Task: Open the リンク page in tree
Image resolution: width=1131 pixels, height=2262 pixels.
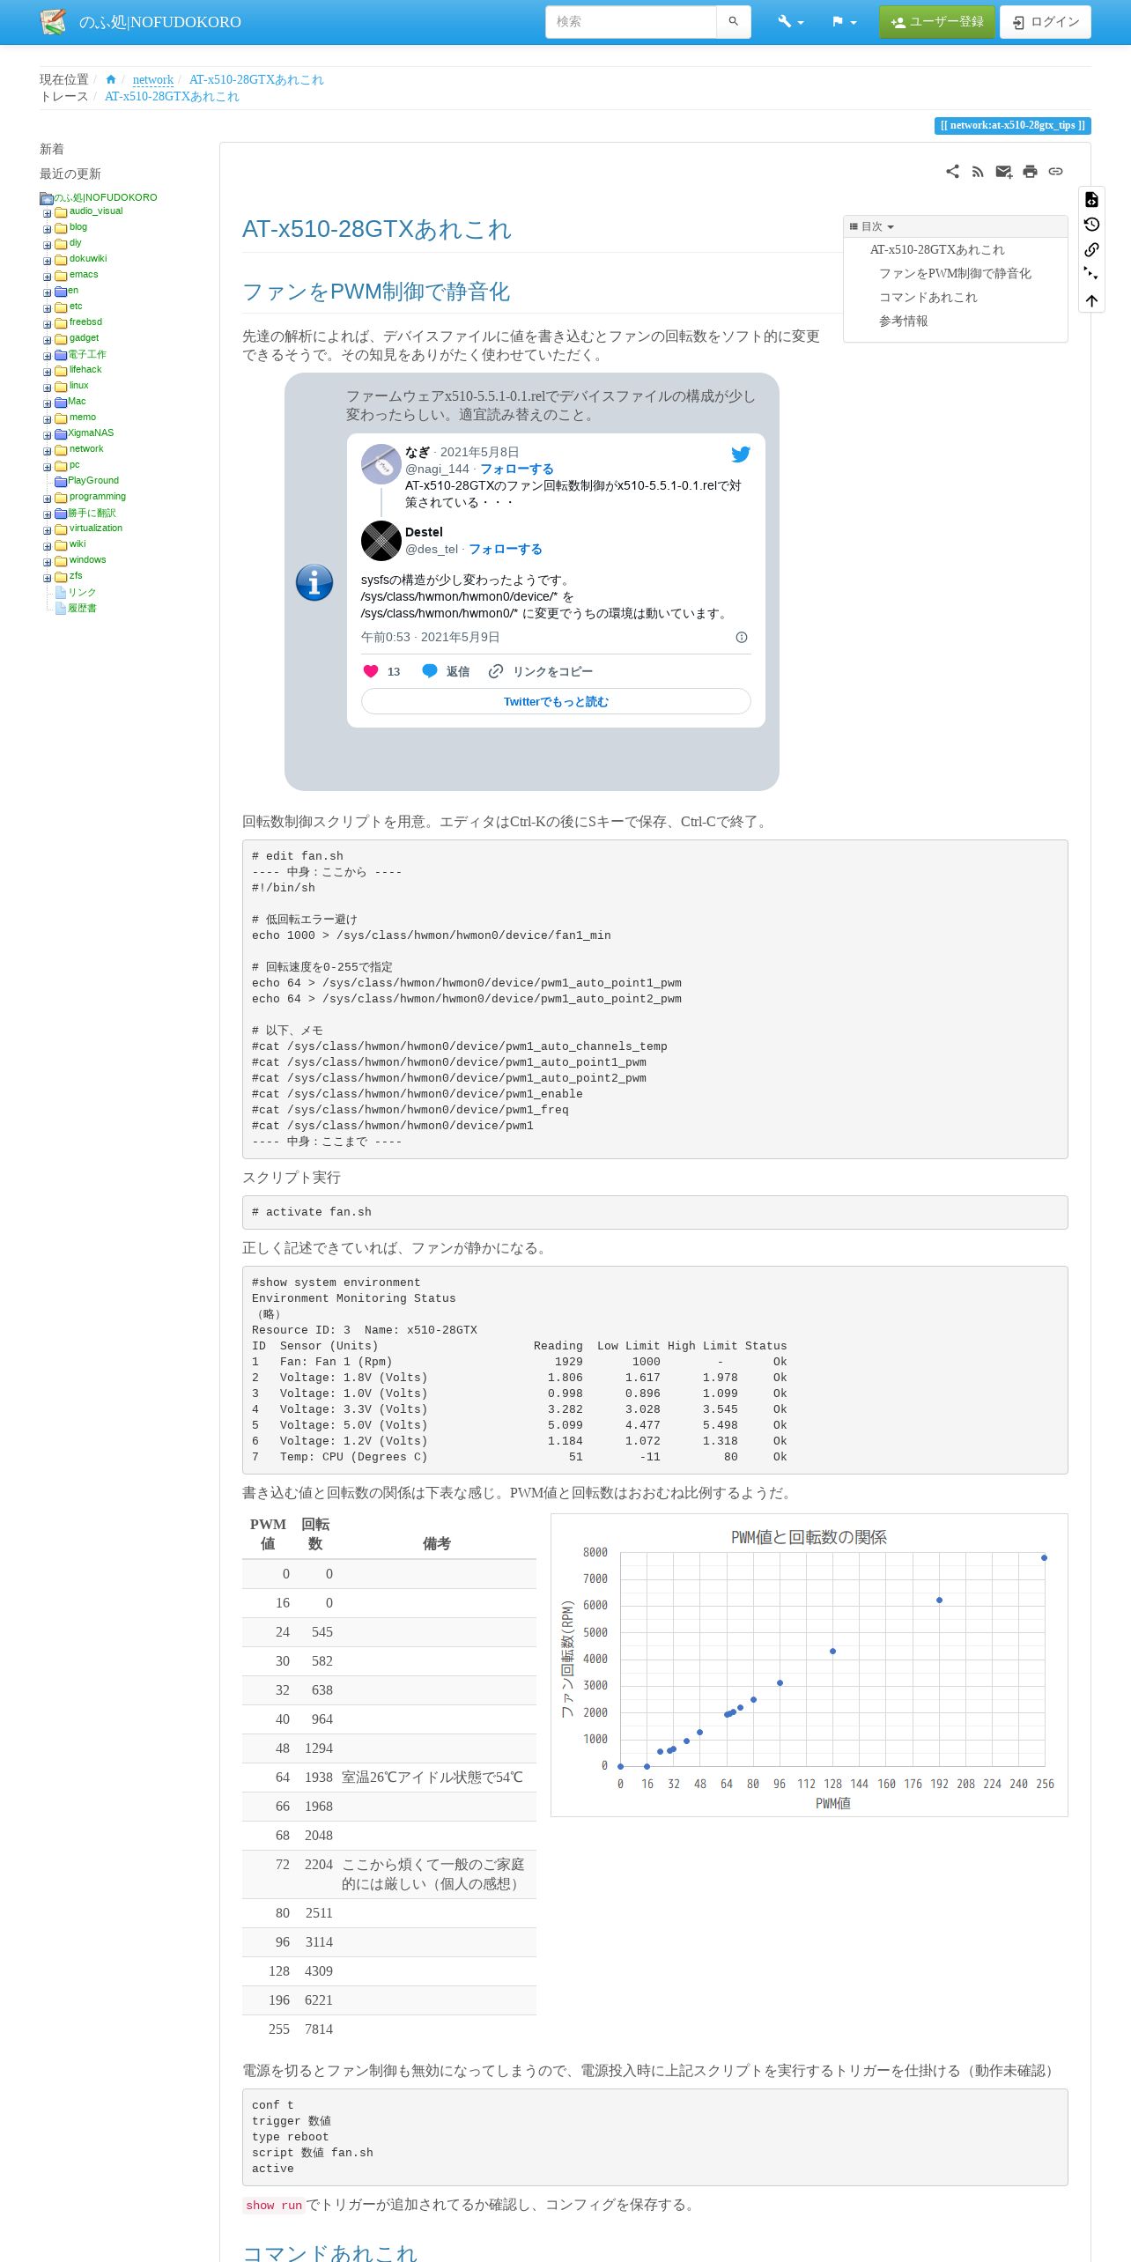Action: (x=82, y=593)
